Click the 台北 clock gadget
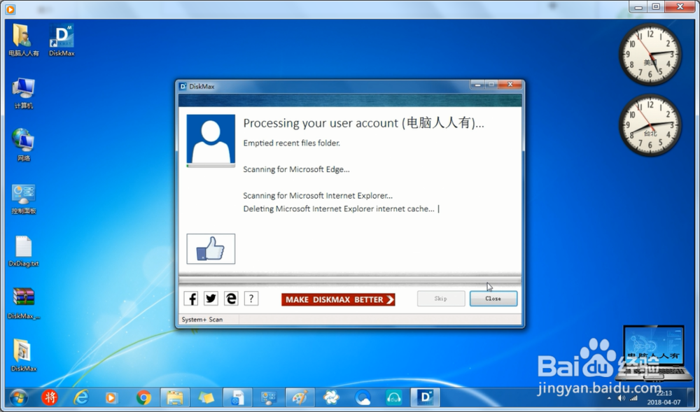This screenshot has width=700, height=412. pos(650,125)
